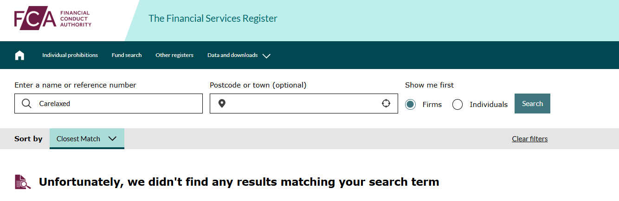Image resolution: width=619 pixels, height=201 pixels.
Task: Click the name or reference number field
Action: (x=109, y=103)
